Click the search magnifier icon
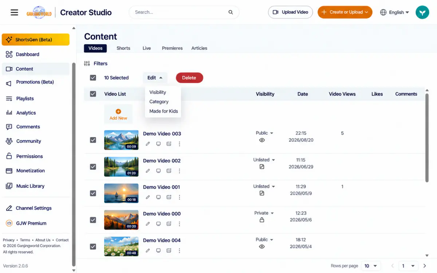This screenshot has height=273, width=437. click(x=231, y=12)
